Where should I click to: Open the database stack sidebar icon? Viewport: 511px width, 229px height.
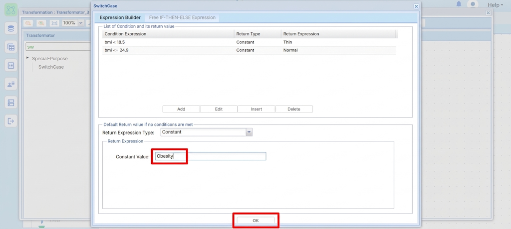(x=11, y=29)
